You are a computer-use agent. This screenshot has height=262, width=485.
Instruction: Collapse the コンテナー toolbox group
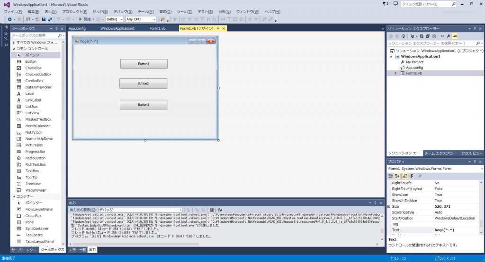(14, 196)
